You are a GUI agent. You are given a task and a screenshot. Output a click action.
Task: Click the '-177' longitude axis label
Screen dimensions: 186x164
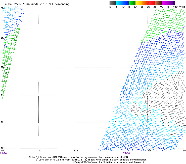pos(38,151)
